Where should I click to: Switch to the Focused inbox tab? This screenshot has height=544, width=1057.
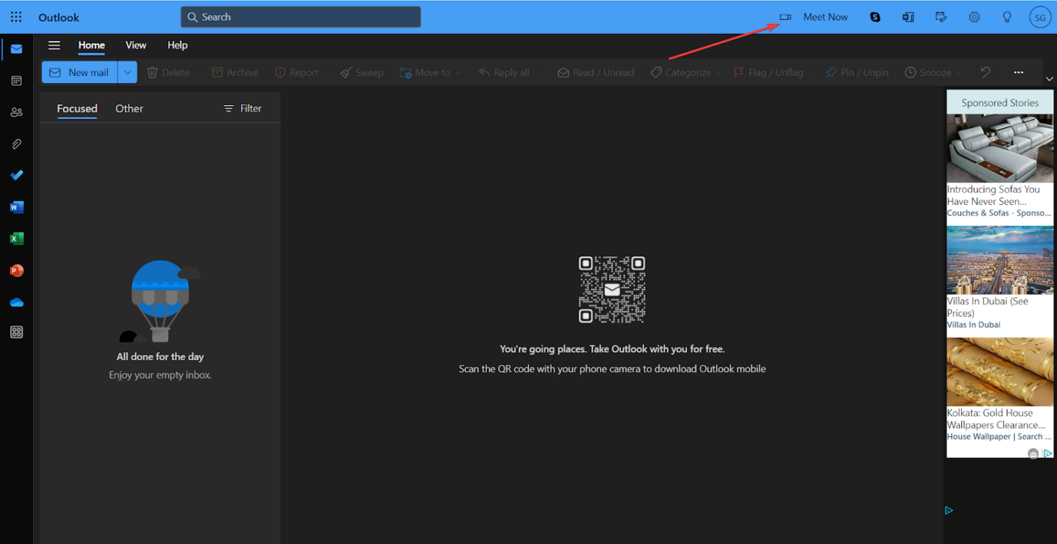pyautogui.click(x=77, y=109)
